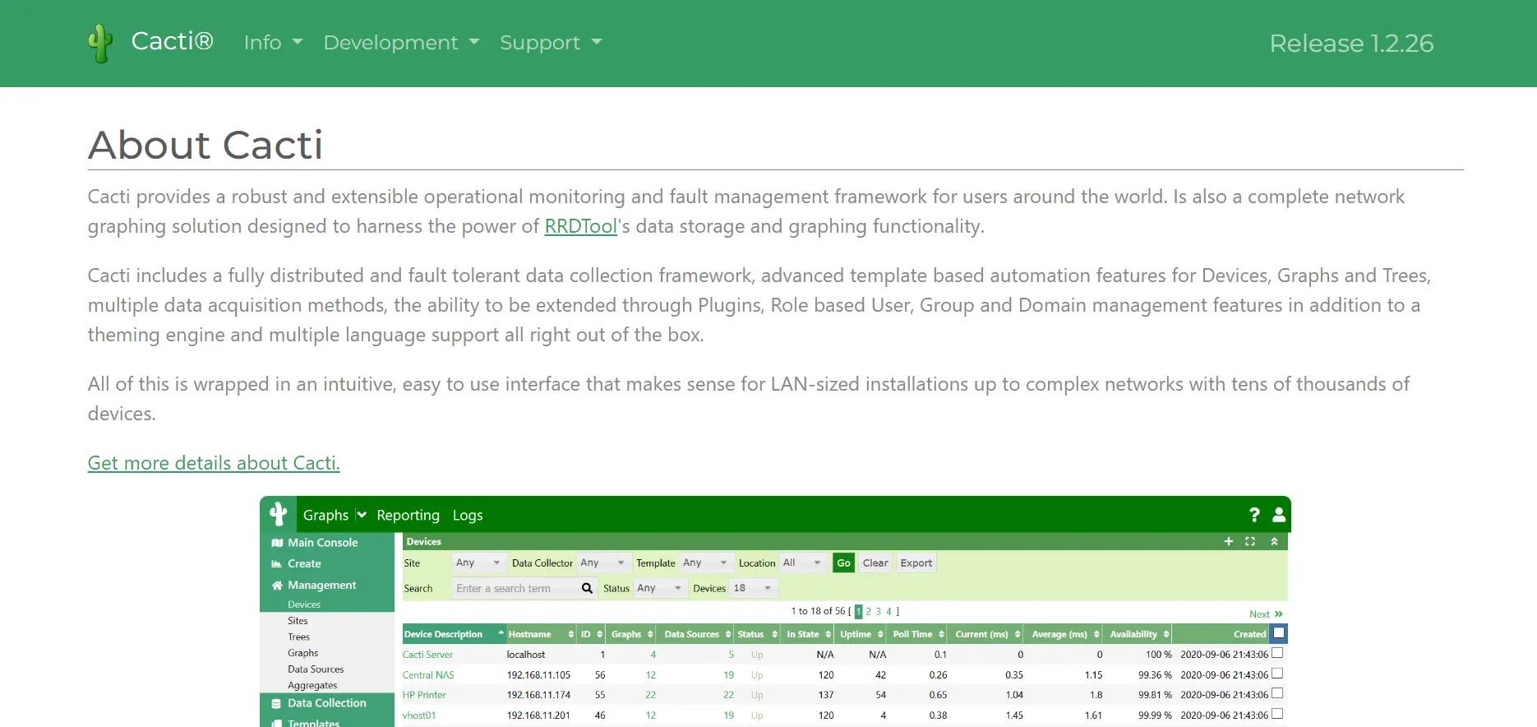Click the magnifying glass search icon
The width and height of the screenshot is (1537, 727).
[x=587, y=588]
